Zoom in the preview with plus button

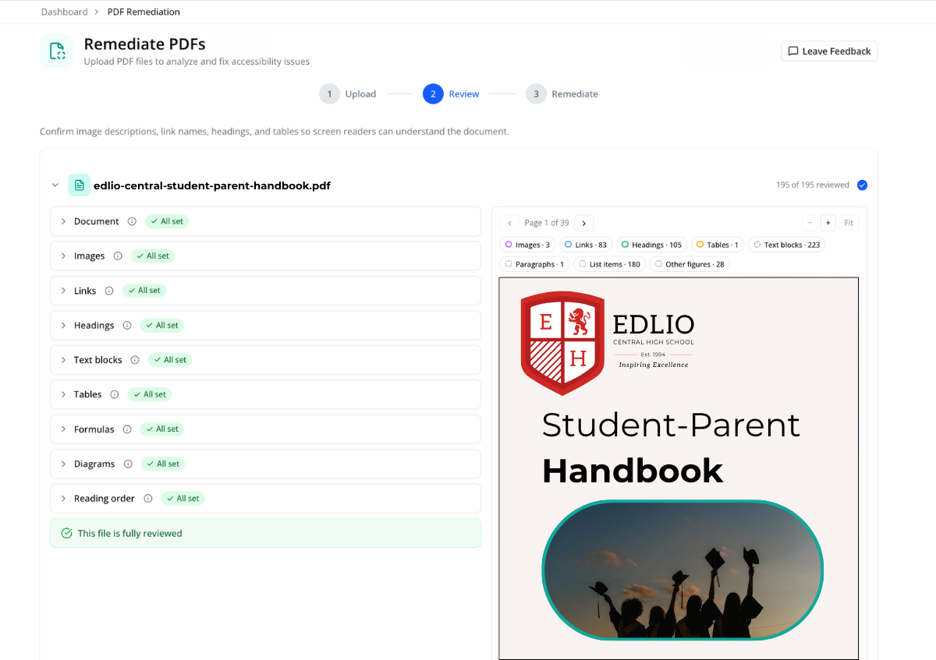click(828, 223)
